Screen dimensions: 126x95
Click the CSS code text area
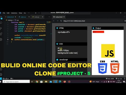coord(71,52)
